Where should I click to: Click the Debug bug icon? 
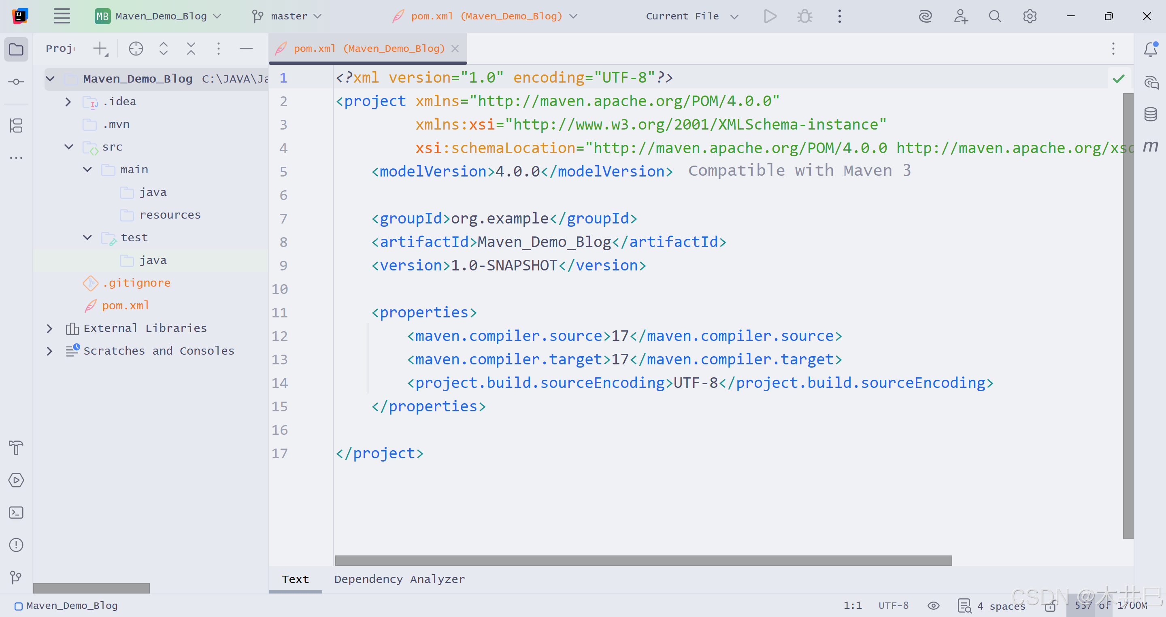[x=804, y=16]
